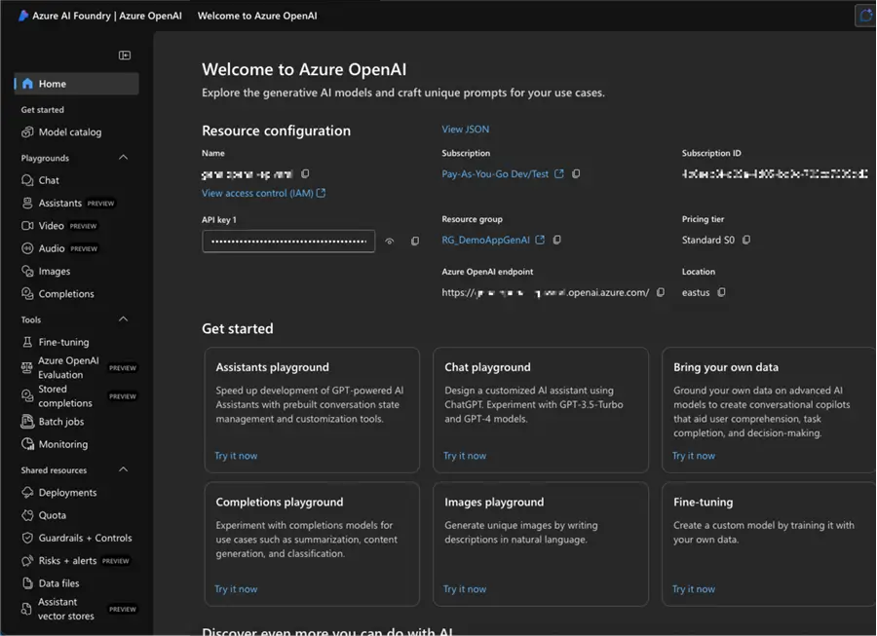Show the hidden API key 1

pyautogui.click(x=390, y=242)
